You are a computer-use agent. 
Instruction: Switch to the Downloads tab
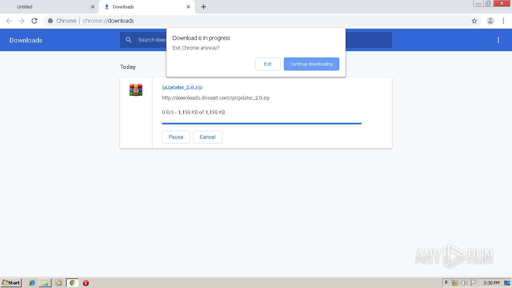coord(146,7)
